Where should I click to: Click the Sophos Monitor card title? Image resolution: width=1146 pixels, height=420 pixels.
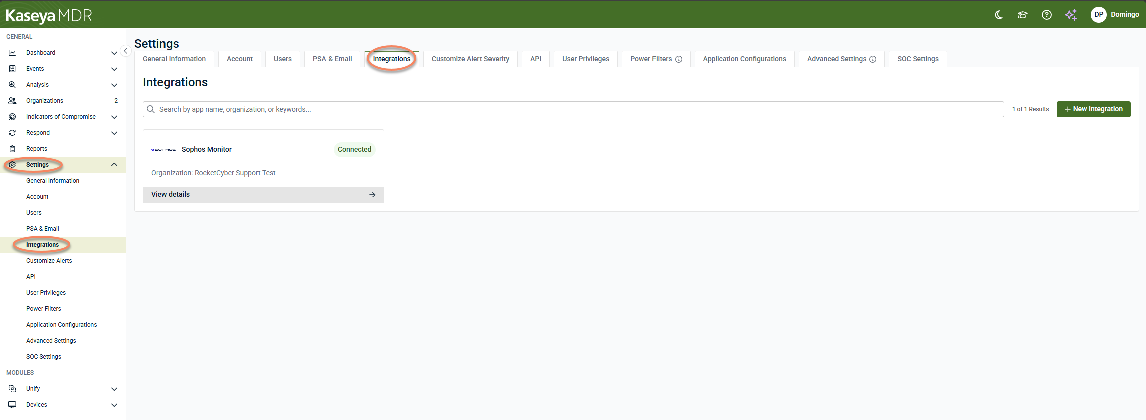tap(207, 149)
